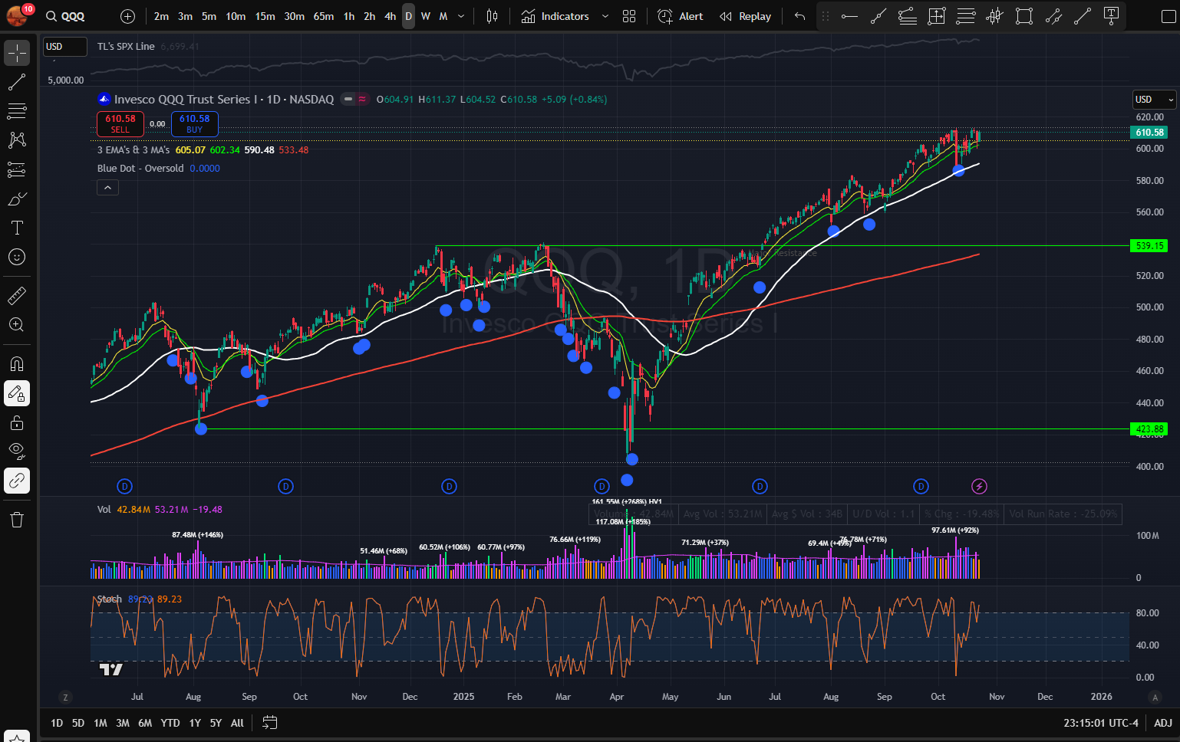Image resolution: width=1180 pixels, height=742 pixels.
Task: Select the 3M date range
Action: click(123, 723)
